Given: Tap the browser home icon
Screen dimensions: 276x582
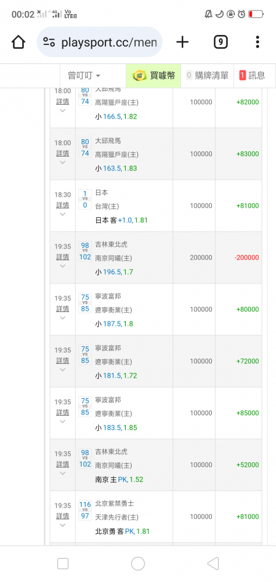Looking at the screenshot, I should [18, 42].
